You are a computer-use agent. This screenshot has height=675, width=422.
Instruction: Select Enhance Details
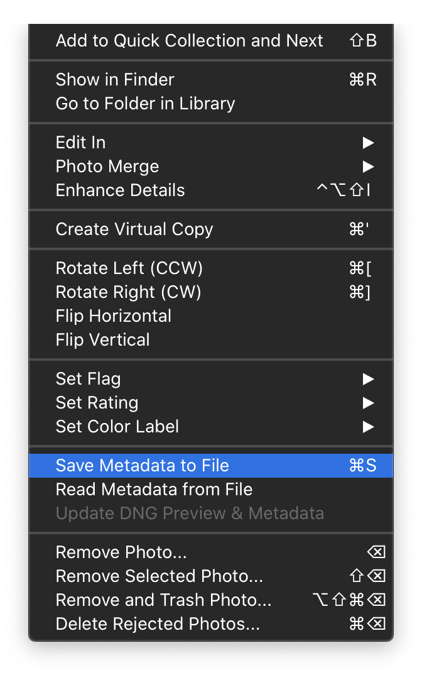click(x=120, y=190)
